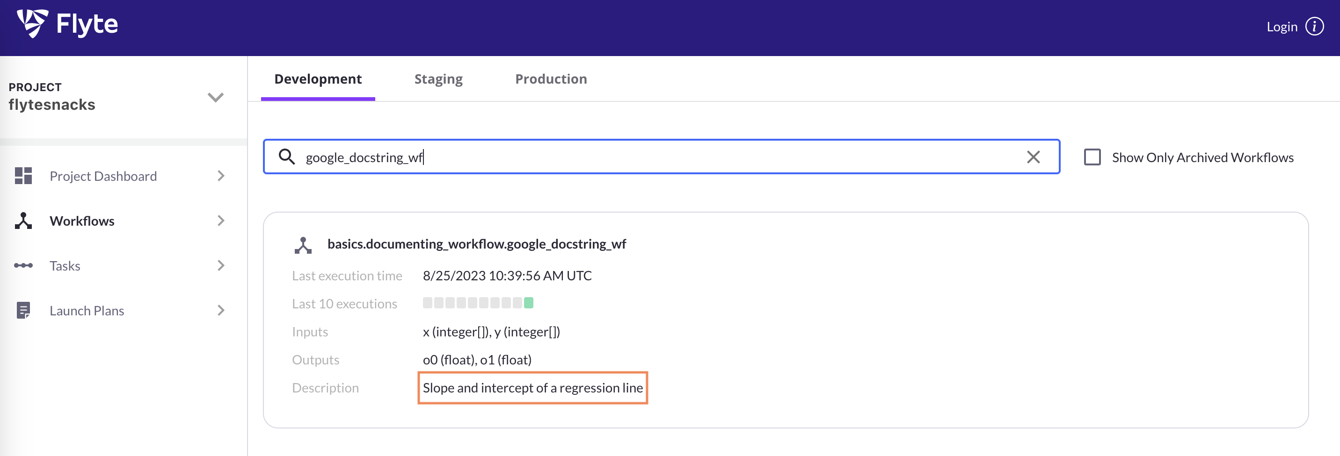The height and width of the screenshot is (456, 1340).
Task: Switch to the Staging tab
Action: pos(438,79)
